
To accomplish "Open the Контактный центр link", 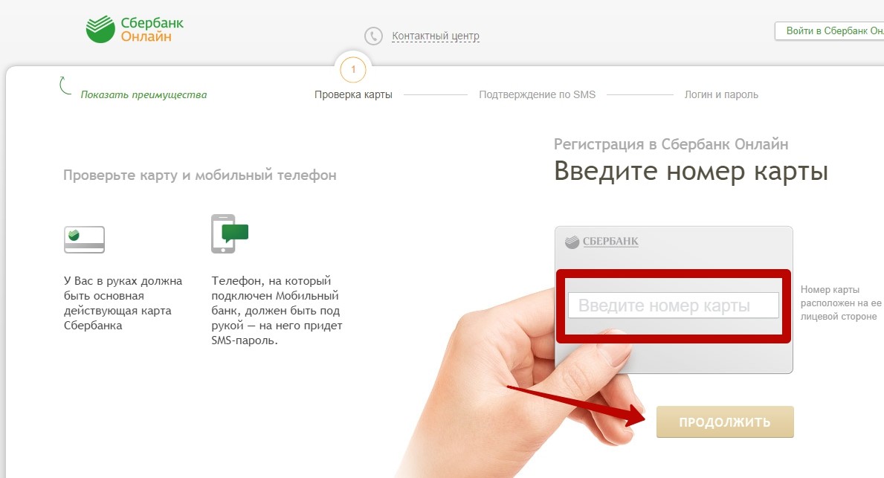I will pos(435,36).
